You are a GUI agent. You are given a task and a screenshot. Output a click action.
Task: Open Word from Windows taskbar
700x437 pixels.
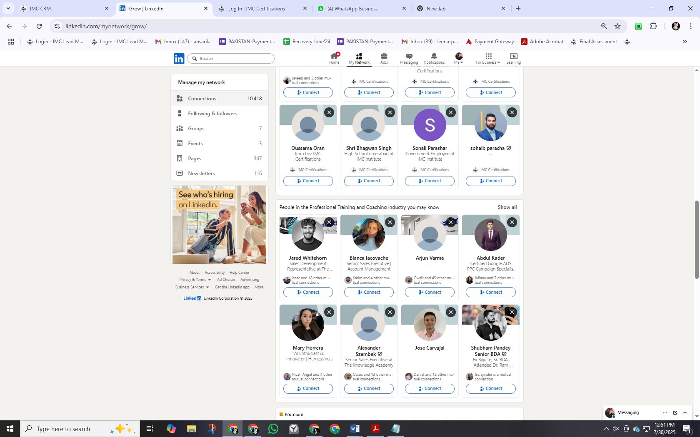(x=355, y=429)
